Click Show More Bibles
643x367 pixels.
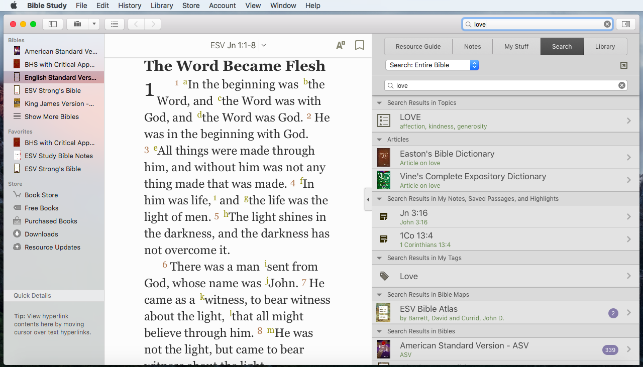coord(54,116)
